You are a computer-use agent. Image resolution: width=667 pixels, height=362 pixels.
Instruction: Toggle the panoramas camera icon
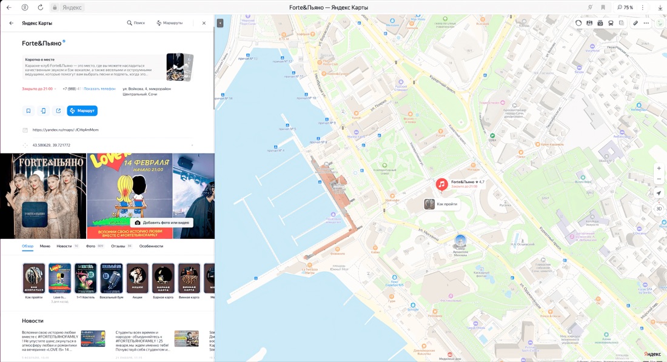[x=600, y=23]
